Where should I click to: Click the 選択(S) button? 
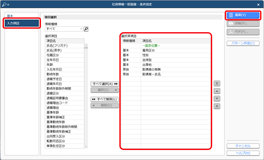[x=105, y=90]
